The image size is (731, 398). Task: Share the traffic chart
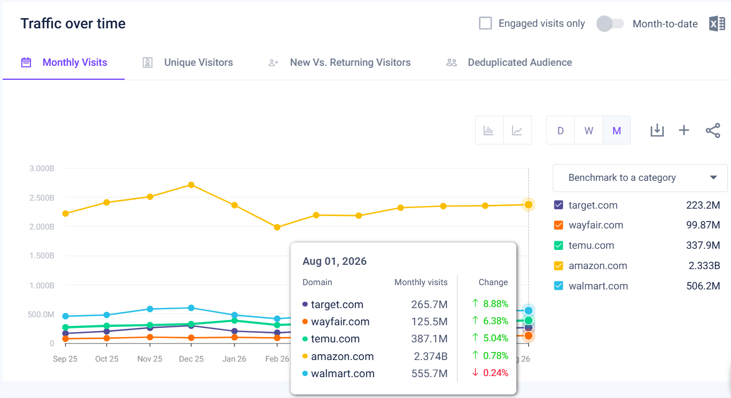pyautogui.click(x=713, y=130)
